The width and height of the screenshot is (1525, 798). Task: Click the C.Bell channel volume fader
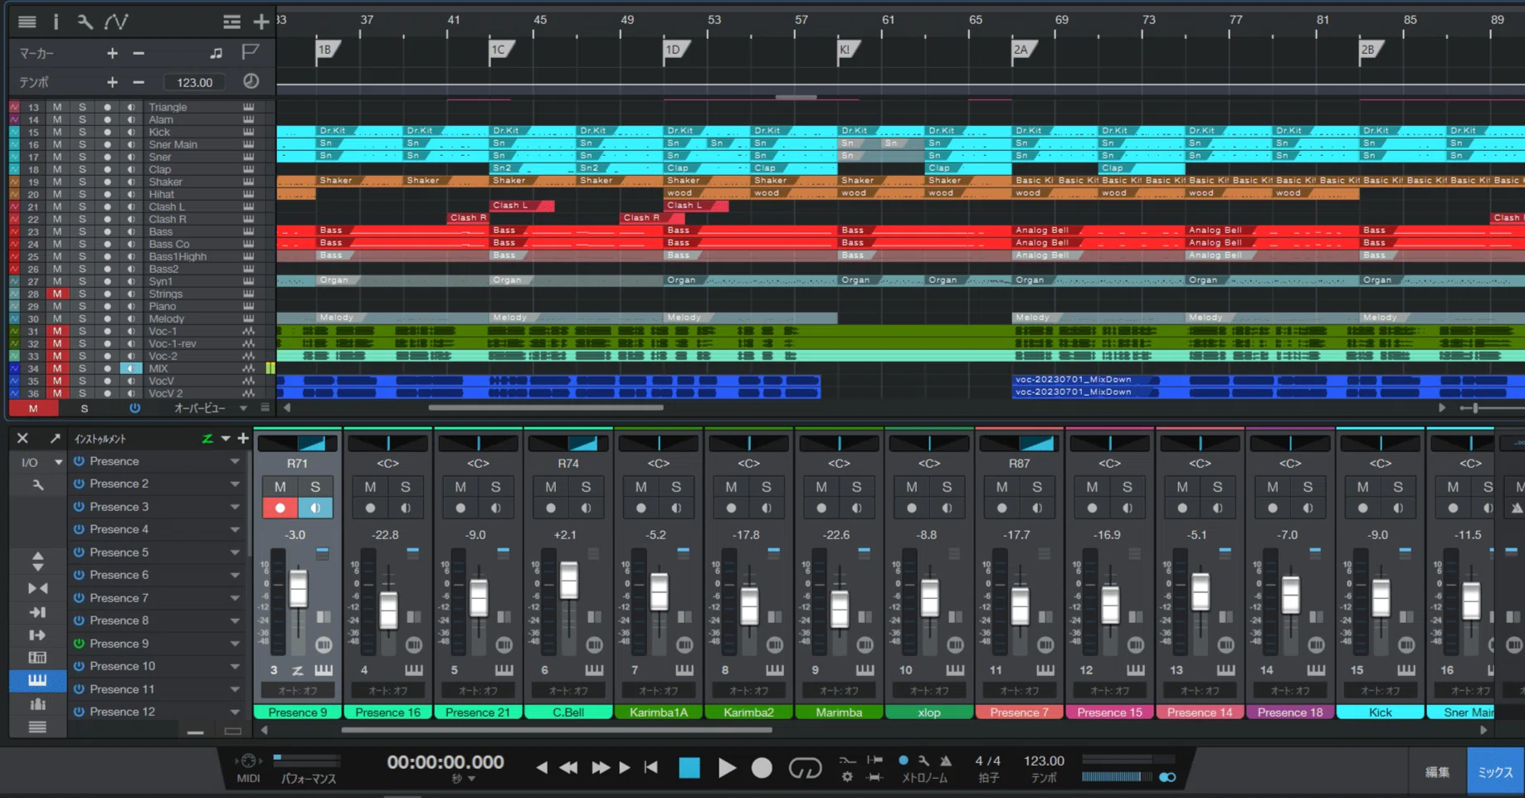[x=568, y=580]
